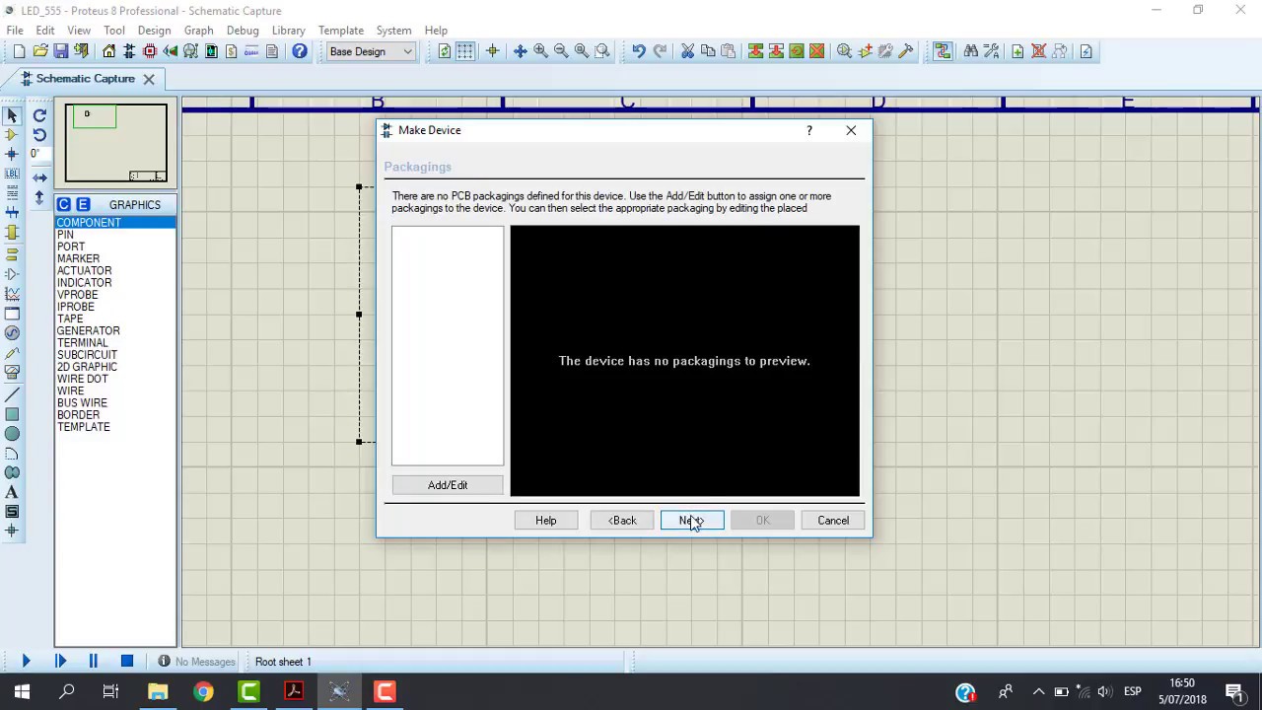The image size is (1262, 710).
Task: Select the 2D circle graphics tool
Action: point(12,434)
